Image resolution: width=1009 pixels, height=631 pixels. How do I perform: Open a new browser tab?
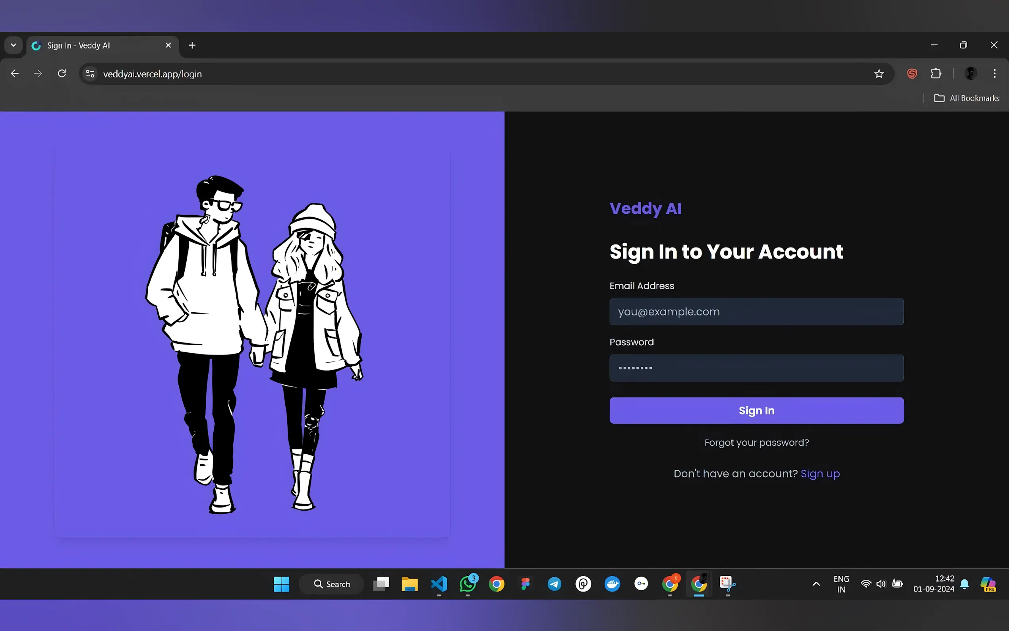pos(192,45)
